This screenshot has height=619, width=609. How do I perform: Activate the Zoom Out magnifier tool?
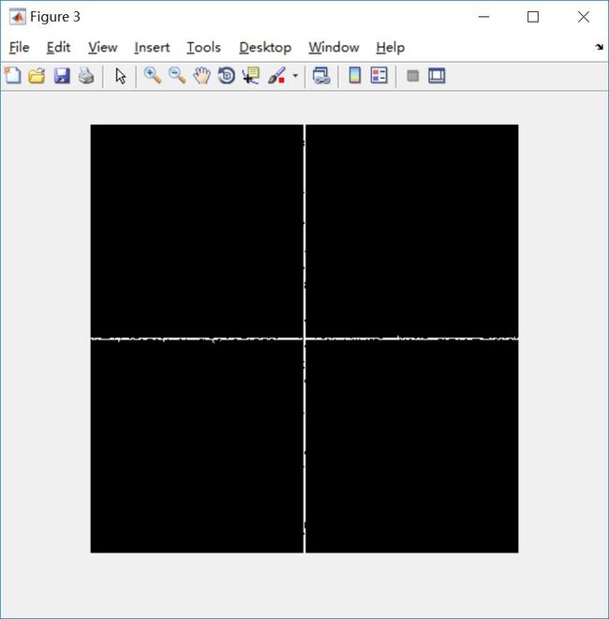177,75
